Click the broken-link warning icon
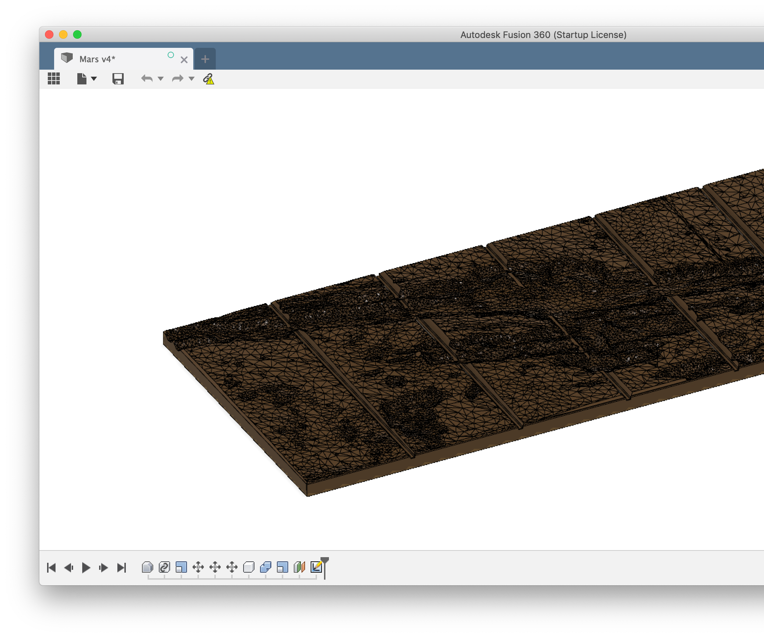The width and height of the screenshot is (764, 637). pyautogui.click(x=209, y=79)
